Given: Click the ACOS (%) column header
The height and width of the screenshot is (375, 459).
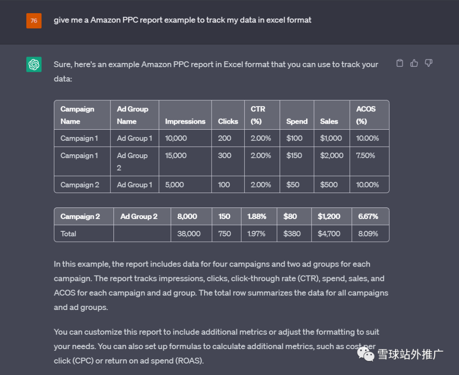Looking at the screenshot, I should (x=369, y=115).
